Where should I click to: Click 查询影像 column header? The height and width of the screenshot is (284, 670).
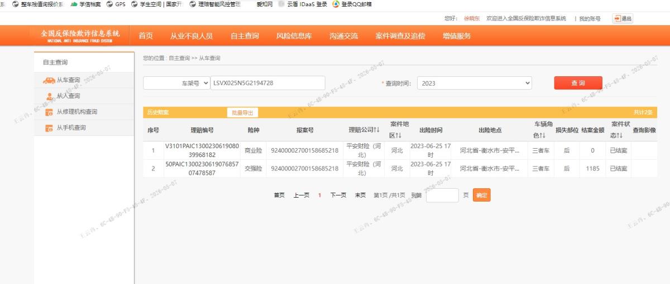click(x=644, y=130)
